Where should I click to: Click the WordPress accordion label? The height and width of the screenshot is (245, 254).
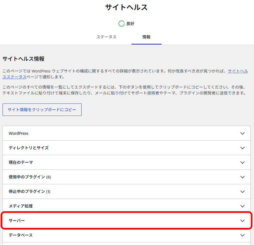(x=19, y=133)
